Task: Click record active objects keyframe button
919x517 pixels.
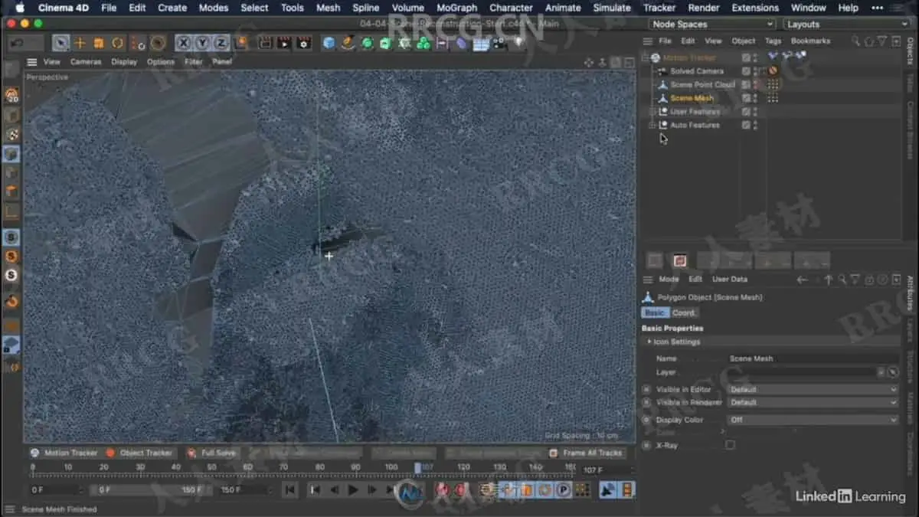Action: [443, 489]
